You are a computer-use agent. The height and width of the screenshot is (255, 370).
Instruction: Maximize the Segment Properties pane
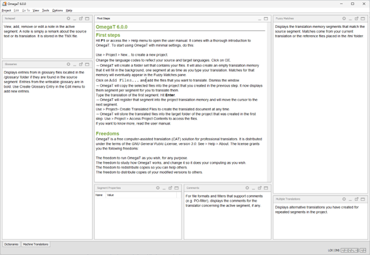177,188
